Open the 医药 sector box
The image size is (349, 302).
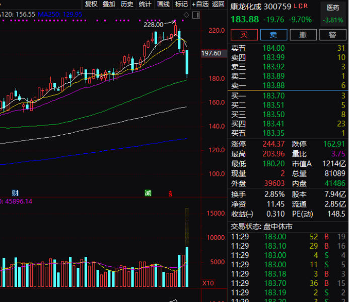[333, 8]
